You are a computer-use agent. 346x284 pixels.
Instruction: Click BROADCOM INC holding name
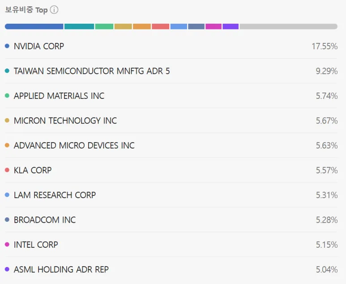coord(45,220)
